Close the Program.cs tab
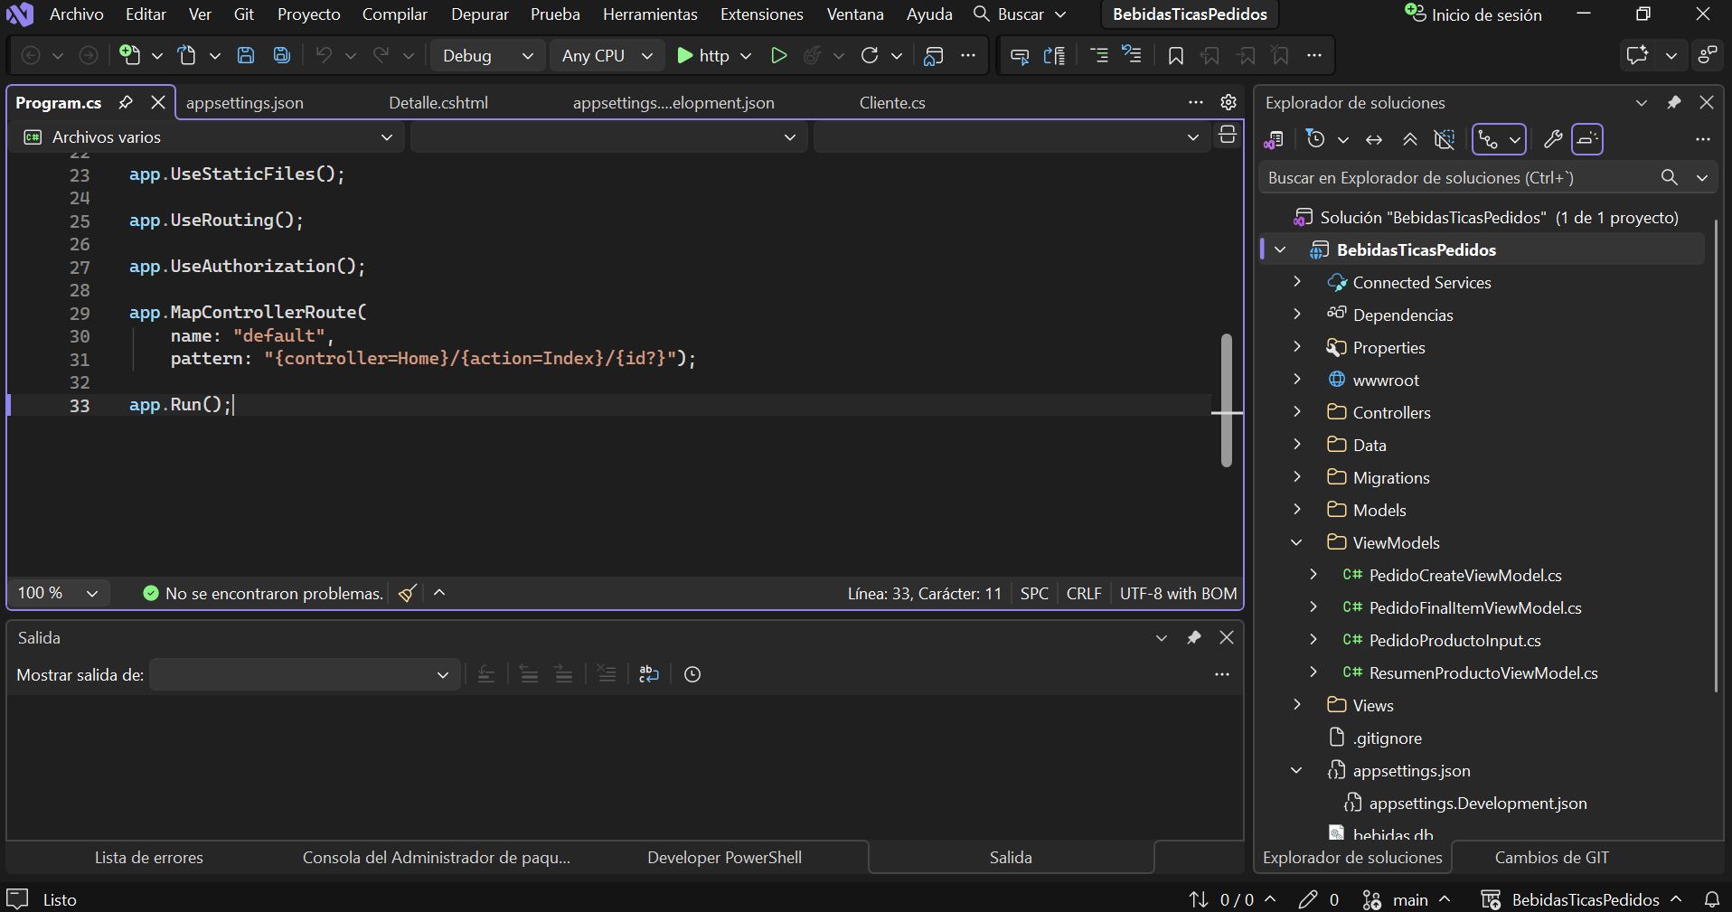The height and width of the screenshot is (912, 1732). (x=158, y=102)
